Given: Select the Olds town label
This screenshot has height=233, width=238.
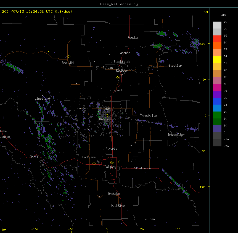Looking at the screenshot, I should 107,109.
